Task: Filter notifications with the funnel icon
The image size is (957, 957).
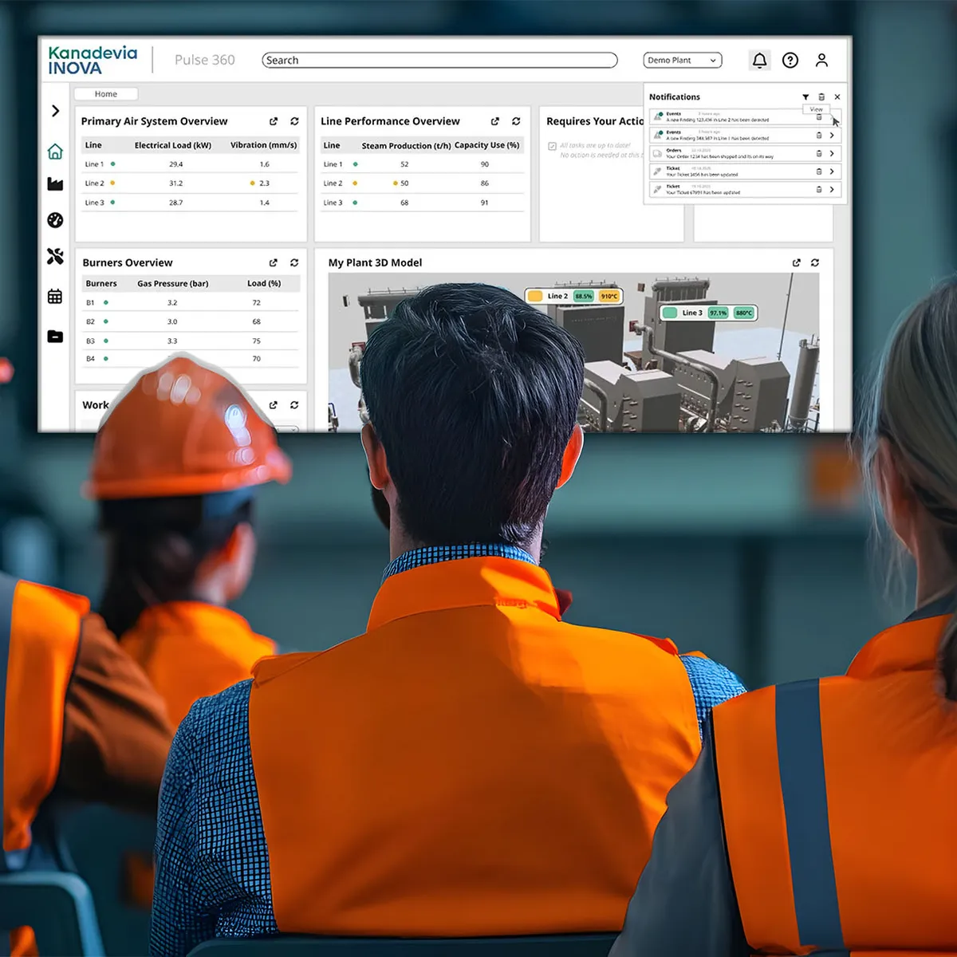Action: click(805, 96)
